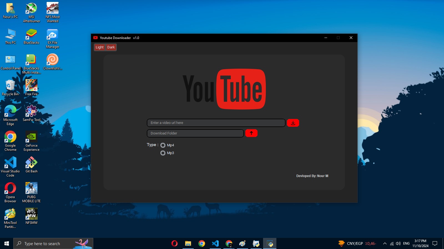Select the PUBG MOBILE LITE desktop shortcut
The height and width of the screenshot is (249, 444).
tap(31, 193)
